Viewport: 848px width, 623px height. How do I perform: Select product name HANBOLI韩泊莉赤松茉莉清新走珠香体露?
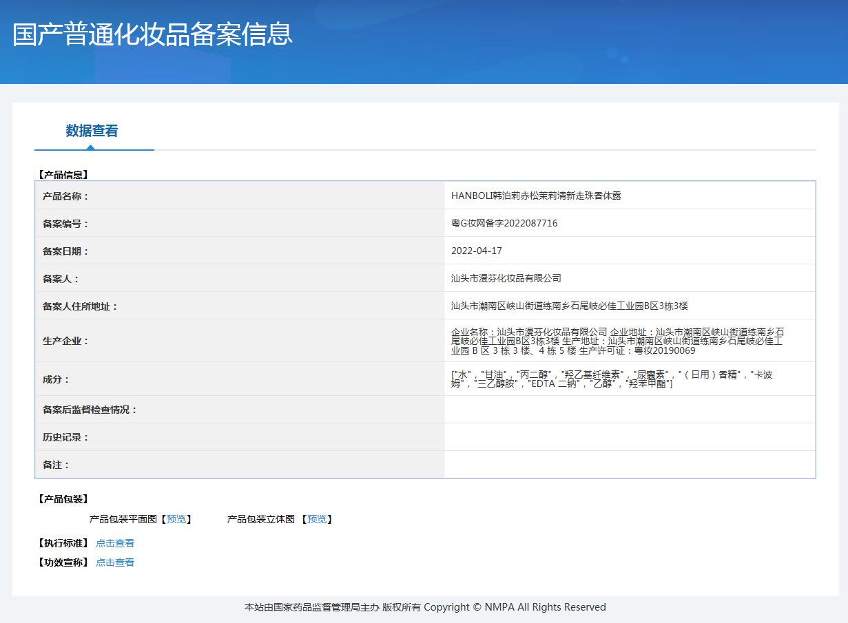click(536, 196)
